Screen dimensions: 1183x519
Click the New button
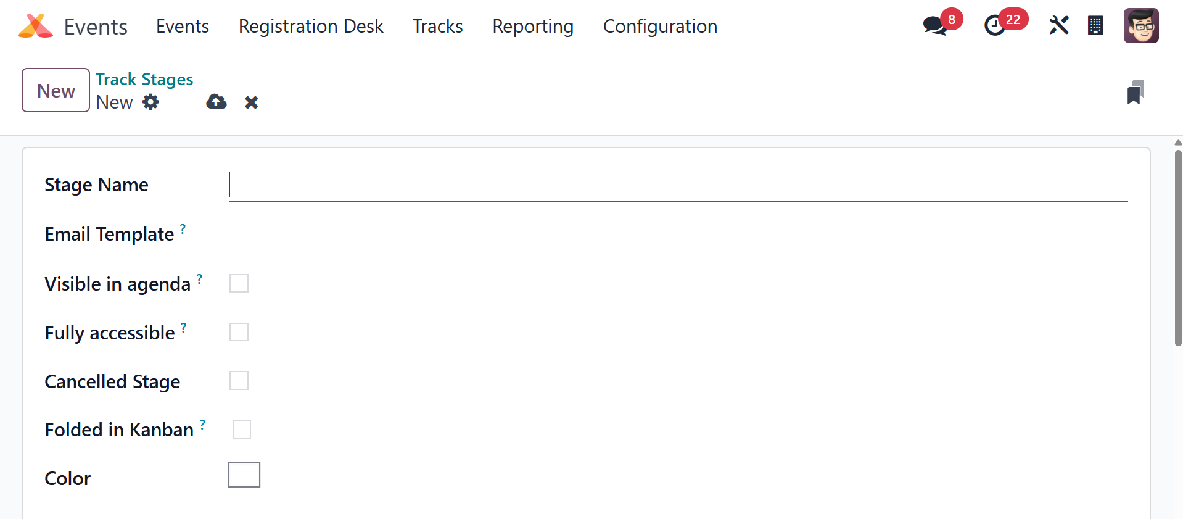pyautogui.click(x=56, y=91)
